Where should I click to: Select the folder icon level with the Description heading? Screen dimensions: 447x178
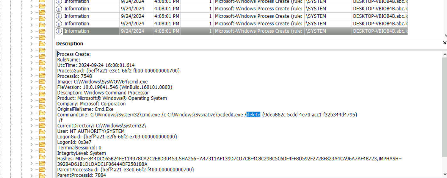[42, 44]
